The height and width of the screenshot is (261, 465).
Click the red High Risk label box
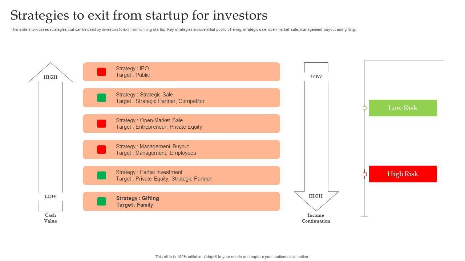[x=403, y=174]
